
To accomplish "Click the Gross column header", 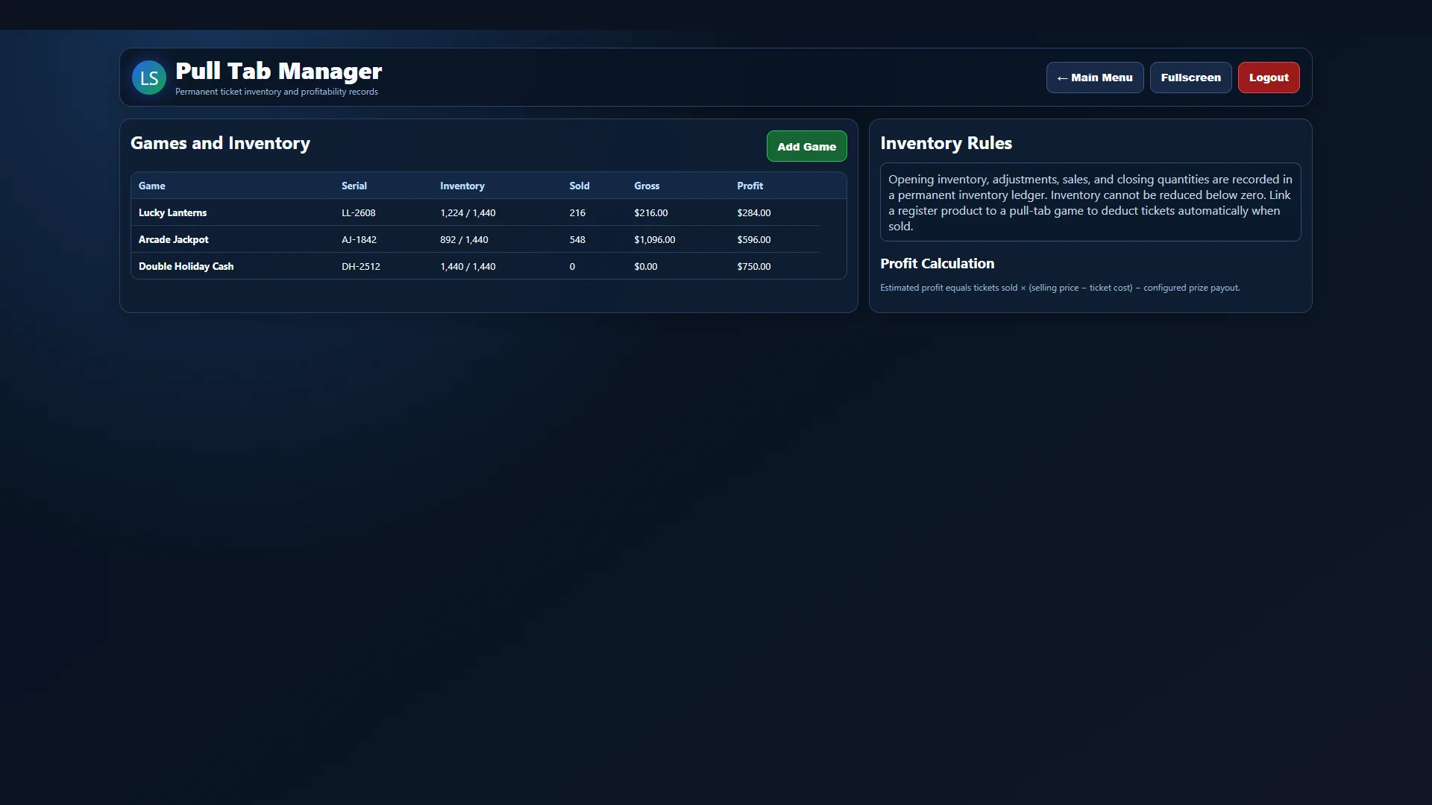I will point(646,186).
